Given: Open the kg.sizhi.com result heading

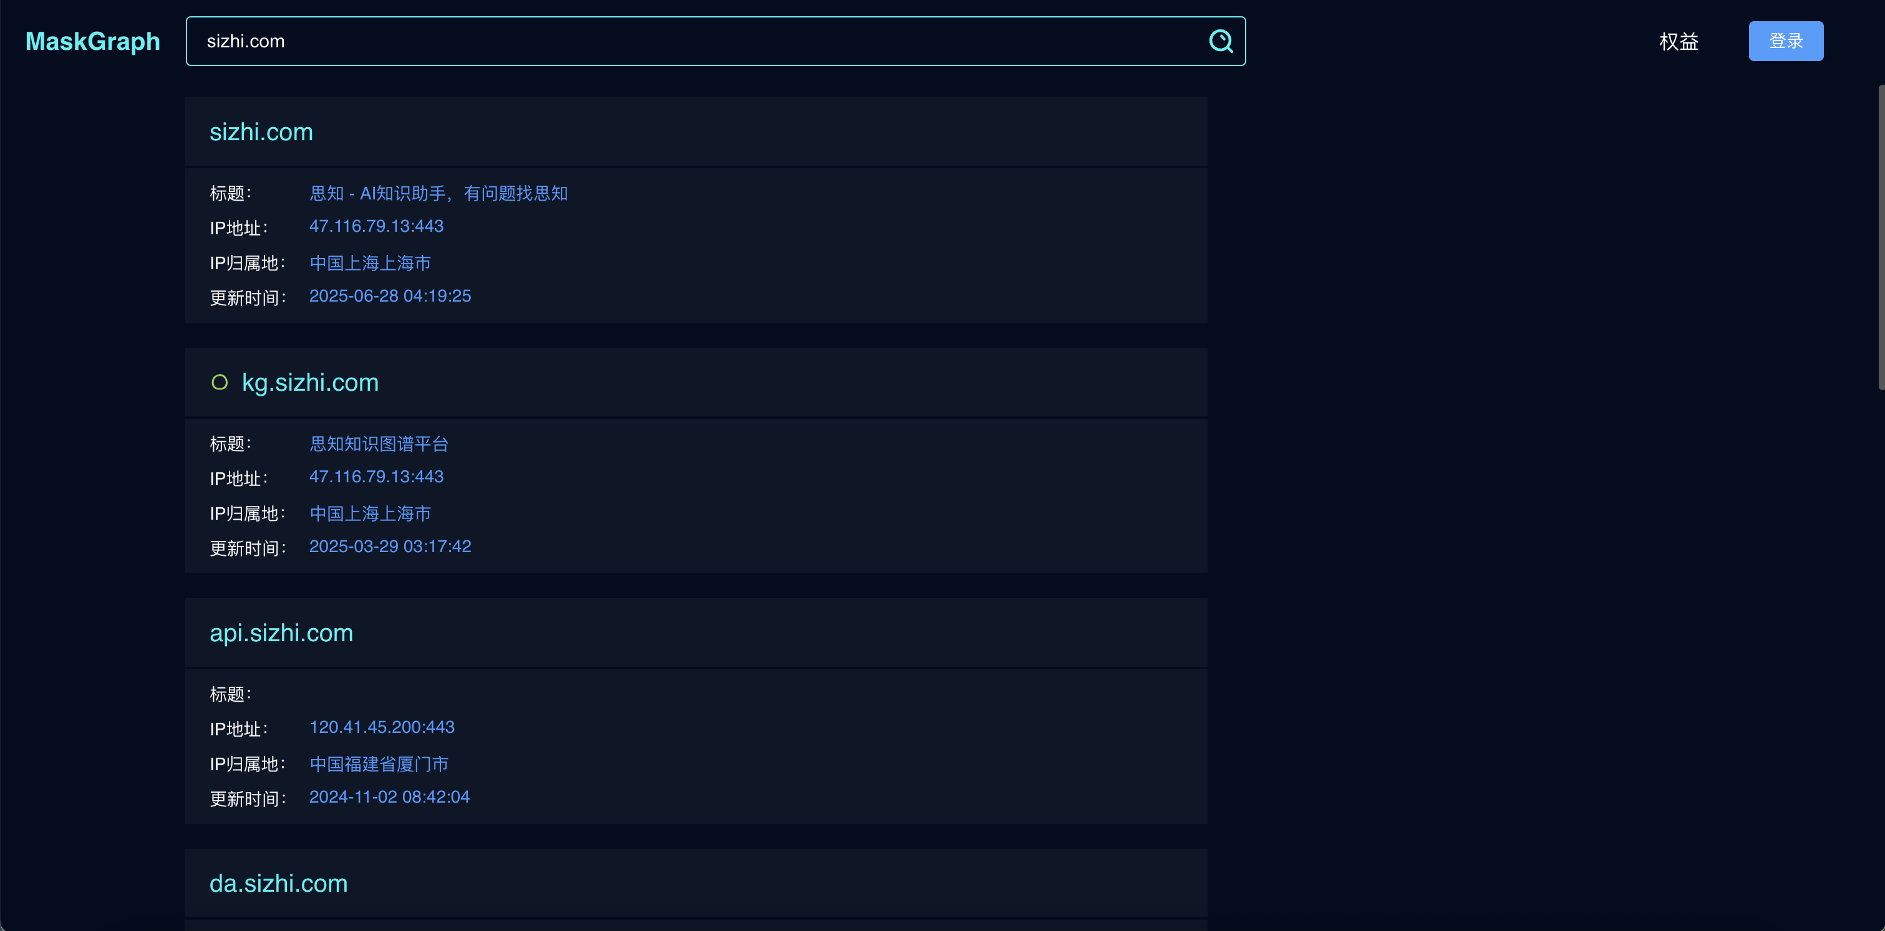Looking at the screenshot, I should [310, 382].
